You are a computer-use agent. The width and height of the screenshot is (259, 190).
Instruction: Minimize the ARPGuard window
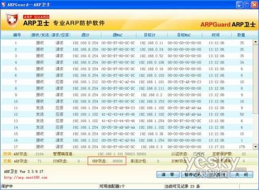pyautogui.click(x=239, y=5)
